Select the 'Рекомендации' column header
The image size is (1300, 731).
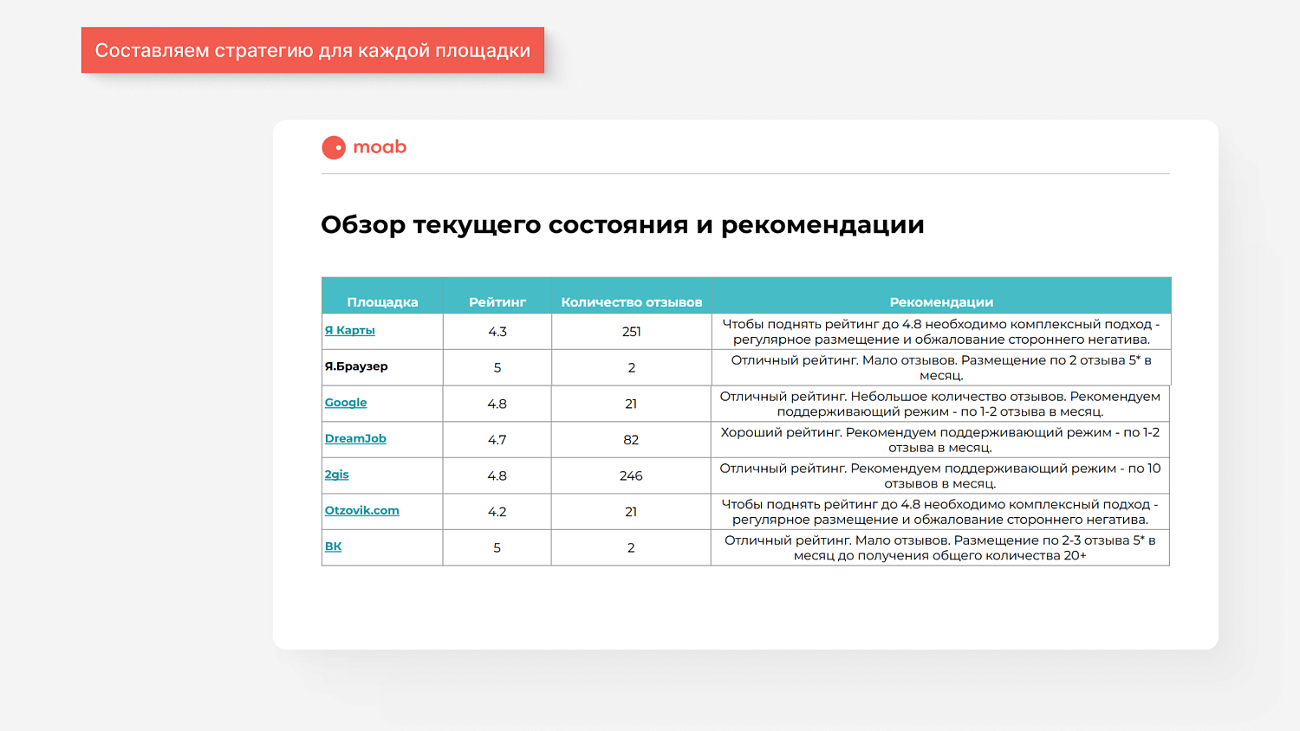point(941,301)
